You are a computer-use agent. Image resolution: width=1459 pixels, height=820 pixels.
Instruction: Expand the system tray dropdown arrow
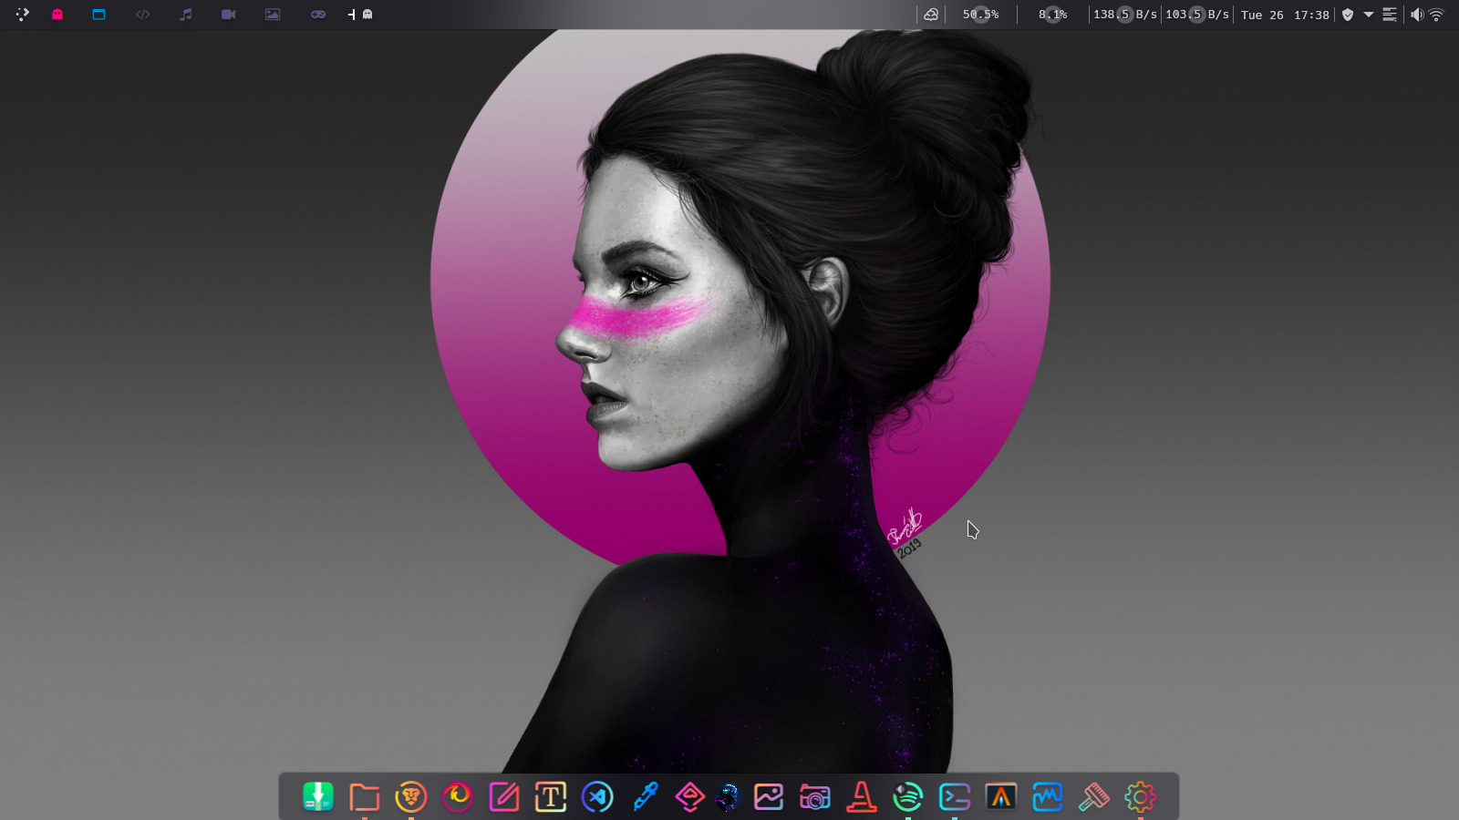click(x=1369, y=15)
